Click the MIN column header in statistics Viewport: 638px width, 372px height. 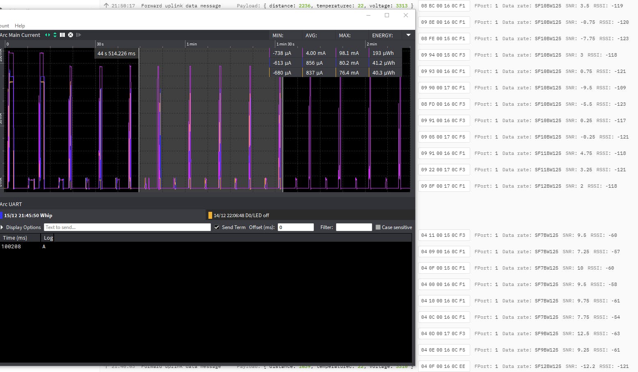click(278, 35)
